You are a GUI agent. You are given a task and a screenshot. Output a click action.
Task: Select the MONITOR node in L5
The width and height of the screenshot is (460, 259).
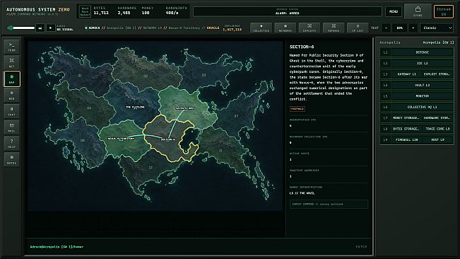point(422,96)
